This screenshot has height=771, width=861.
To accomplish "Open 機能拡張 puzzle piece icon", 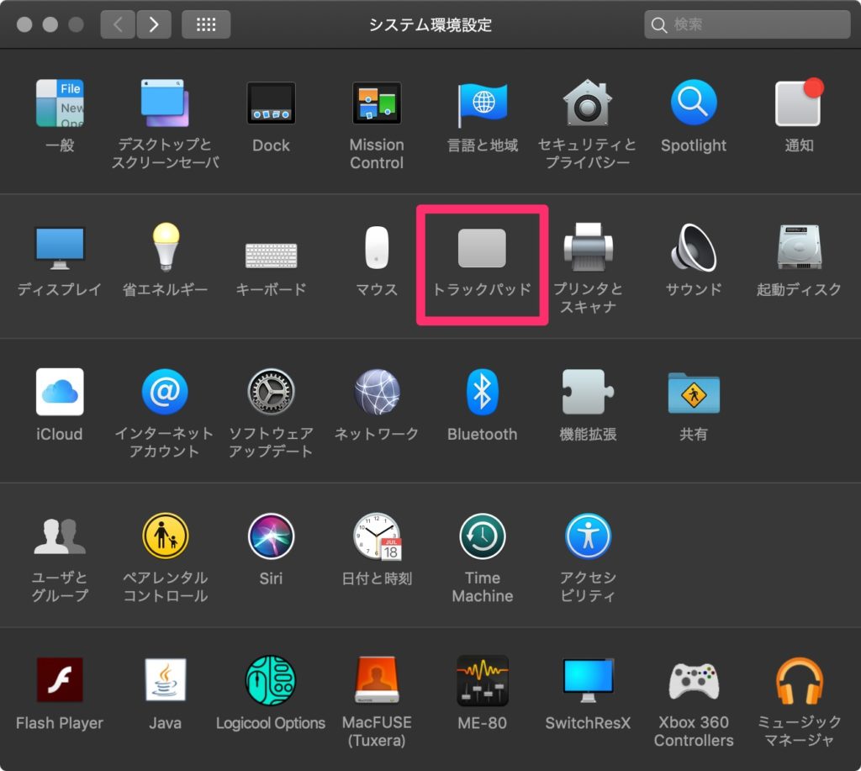I will coord(588,392).
